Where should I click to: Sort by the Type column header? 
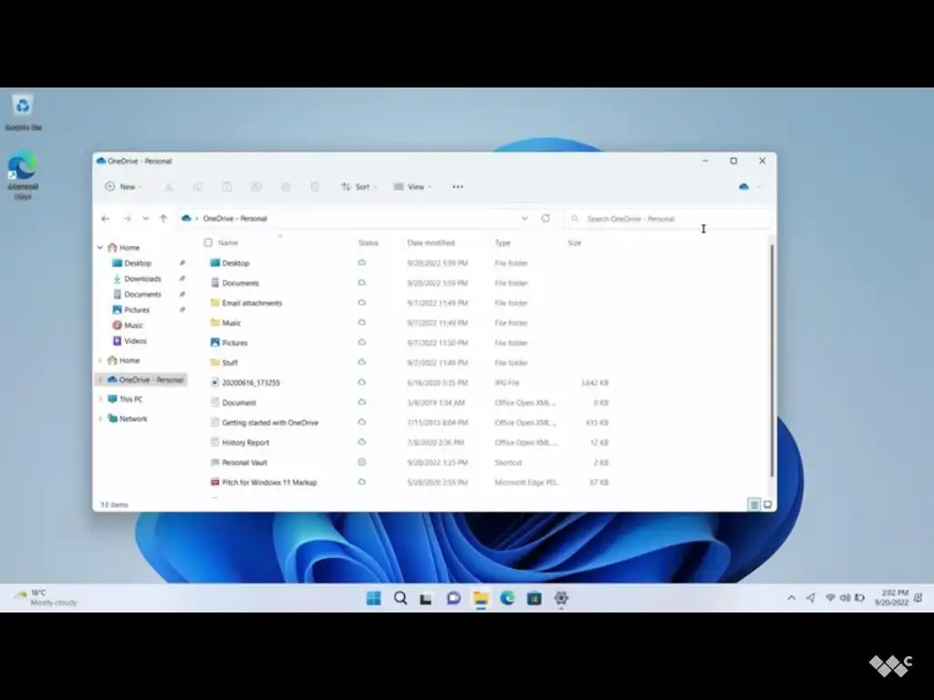pyautogui.click(x=503, y=242)
